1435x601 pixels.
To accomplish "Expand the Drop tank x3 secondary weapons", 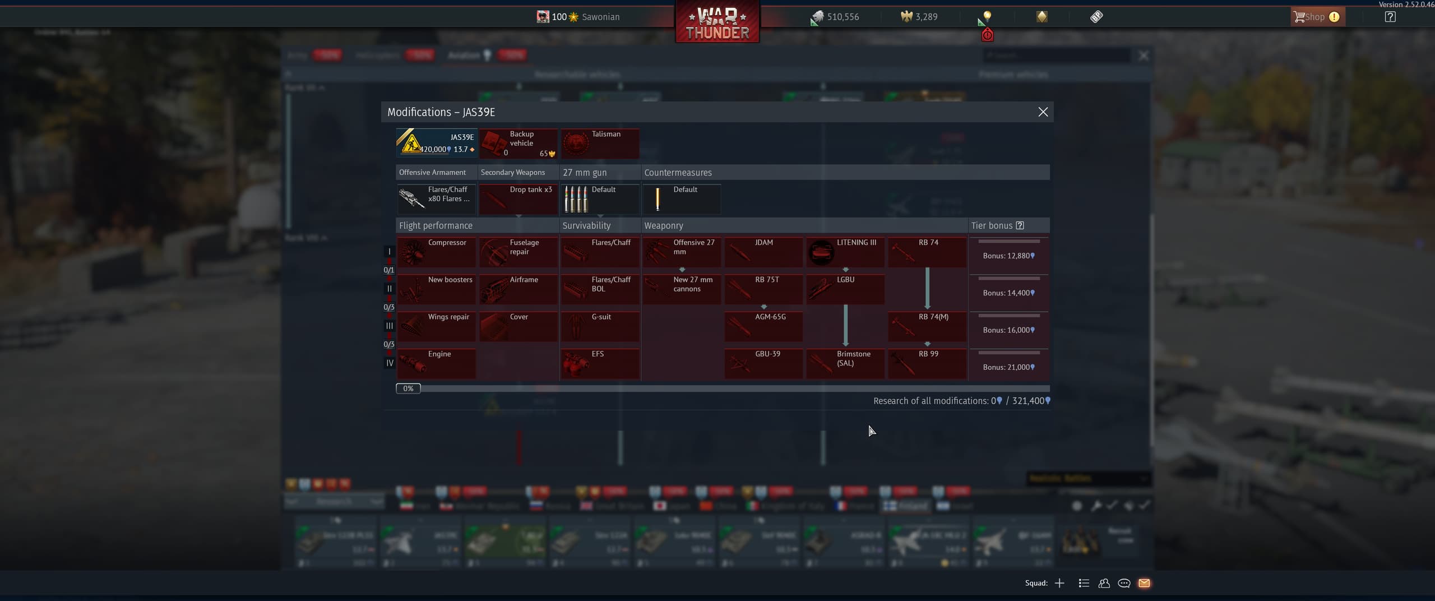I will pyautogui.click(x=518, y=199).
